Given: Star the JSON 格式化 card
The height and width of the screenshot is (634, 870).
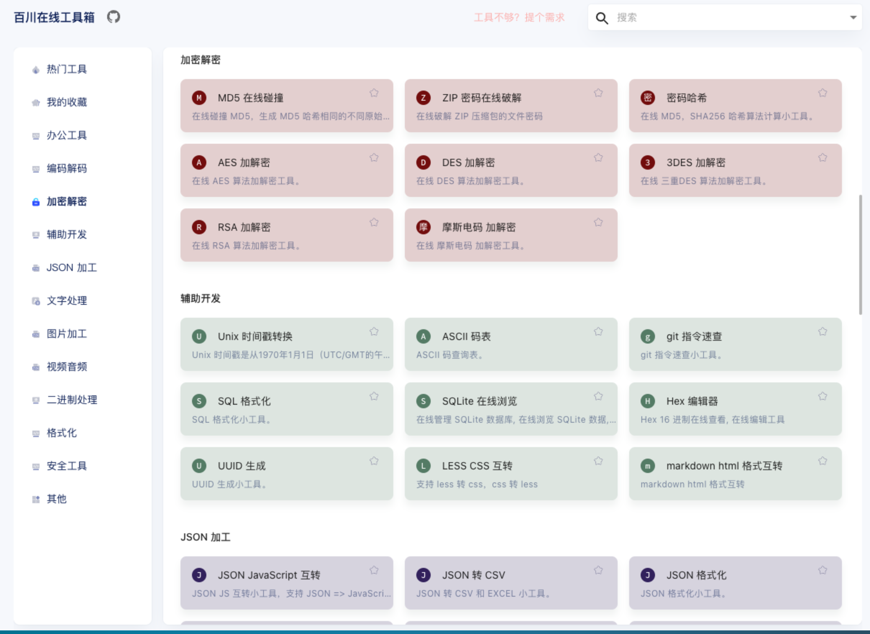Looking at the screenshot, I should click(822, 570).
